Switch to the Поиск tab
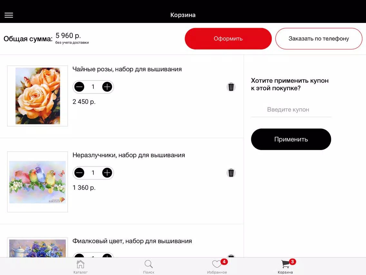The height and width of the screenshot is (275, 366). pos(149,267)
